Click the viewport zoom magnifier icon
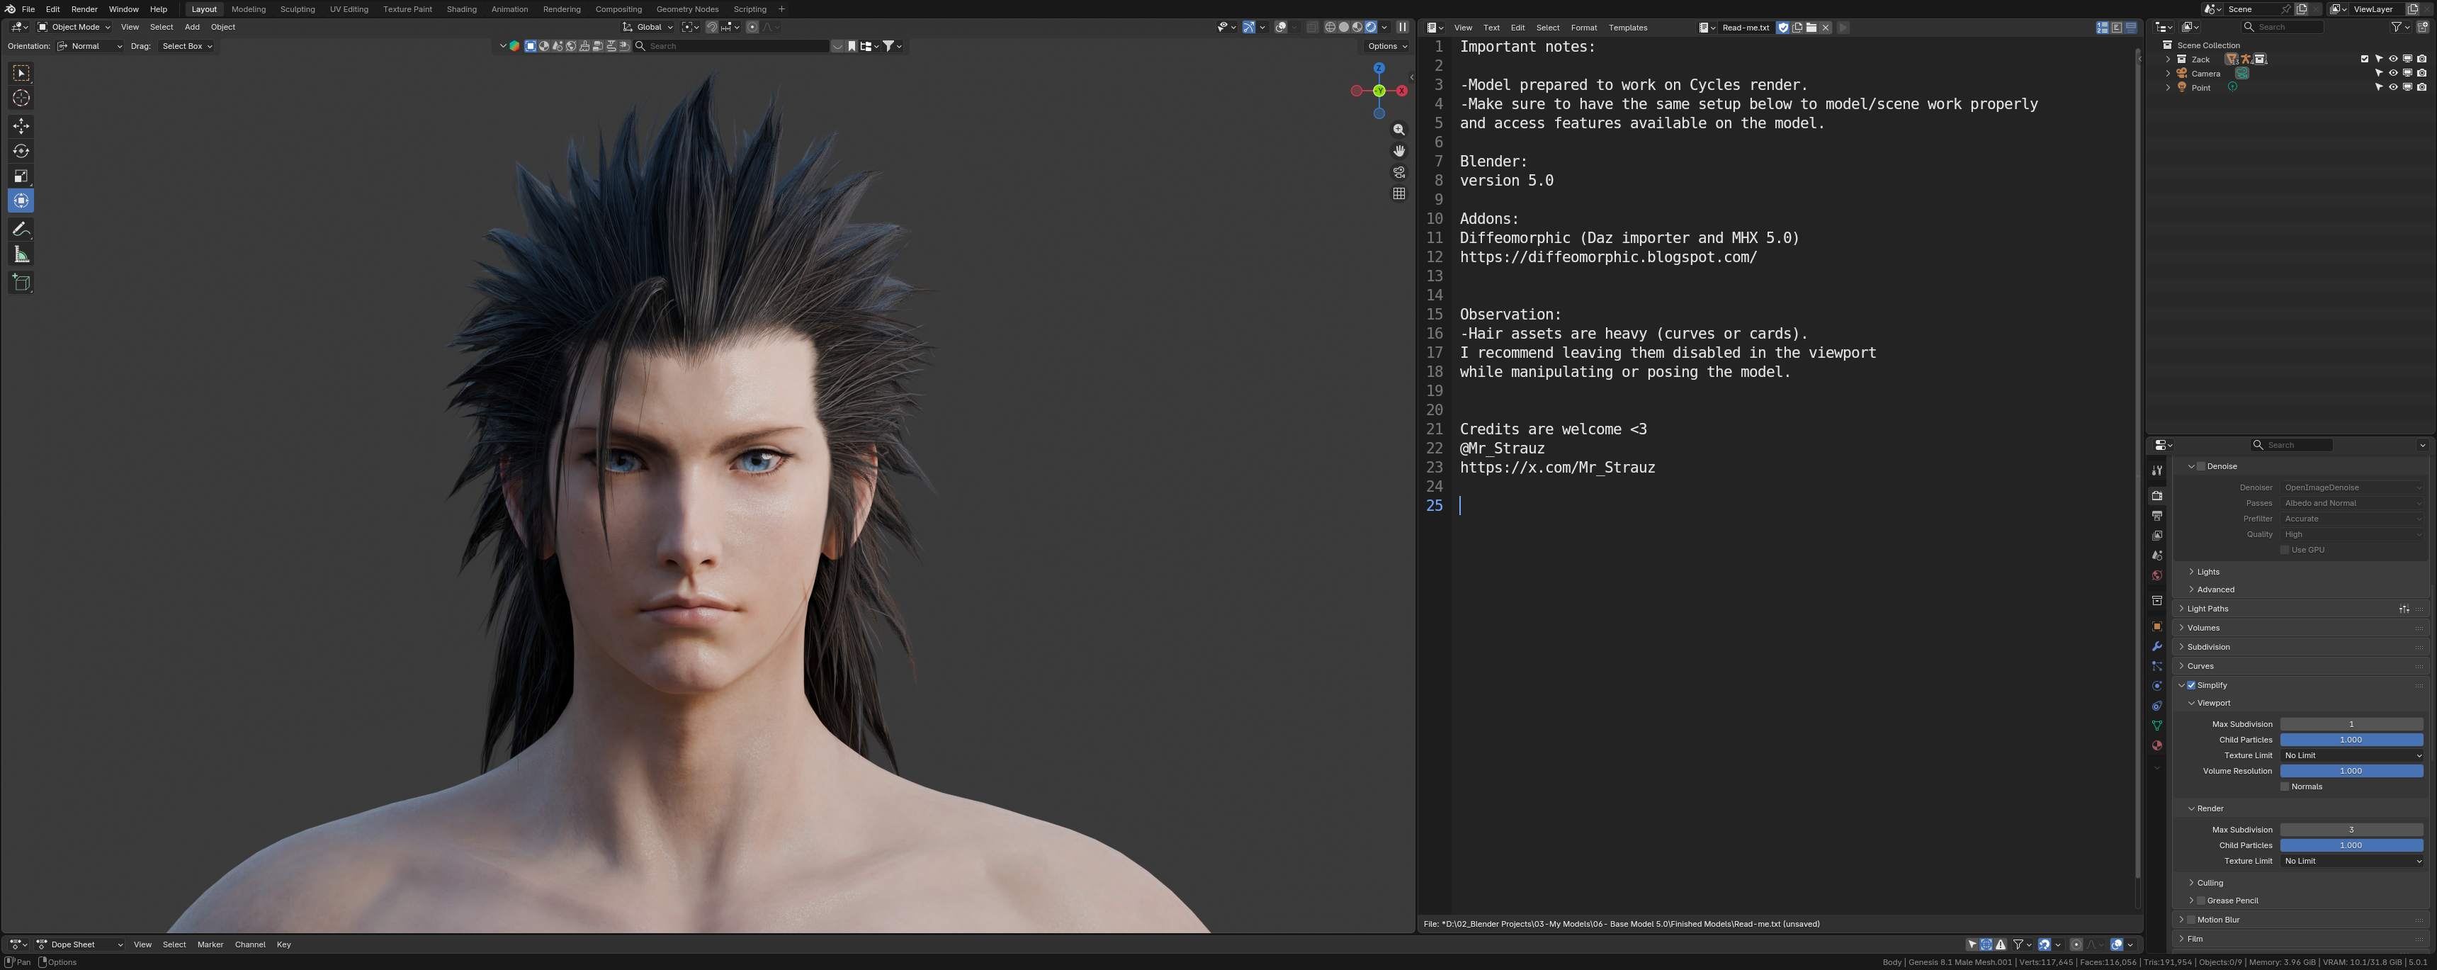The width and height of the screenshot is (2437, 970). [x=1399, y=130]
